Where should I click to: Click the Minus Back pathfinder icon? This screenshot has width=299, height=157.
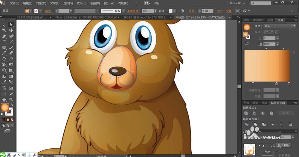pyautogui.click(x=290, y=124)
